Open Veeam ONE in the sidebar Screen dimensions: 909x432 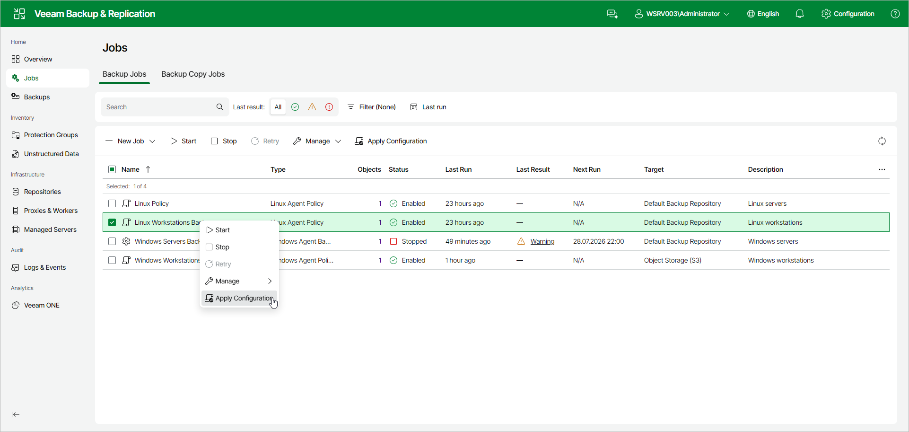tap(48, 305)
